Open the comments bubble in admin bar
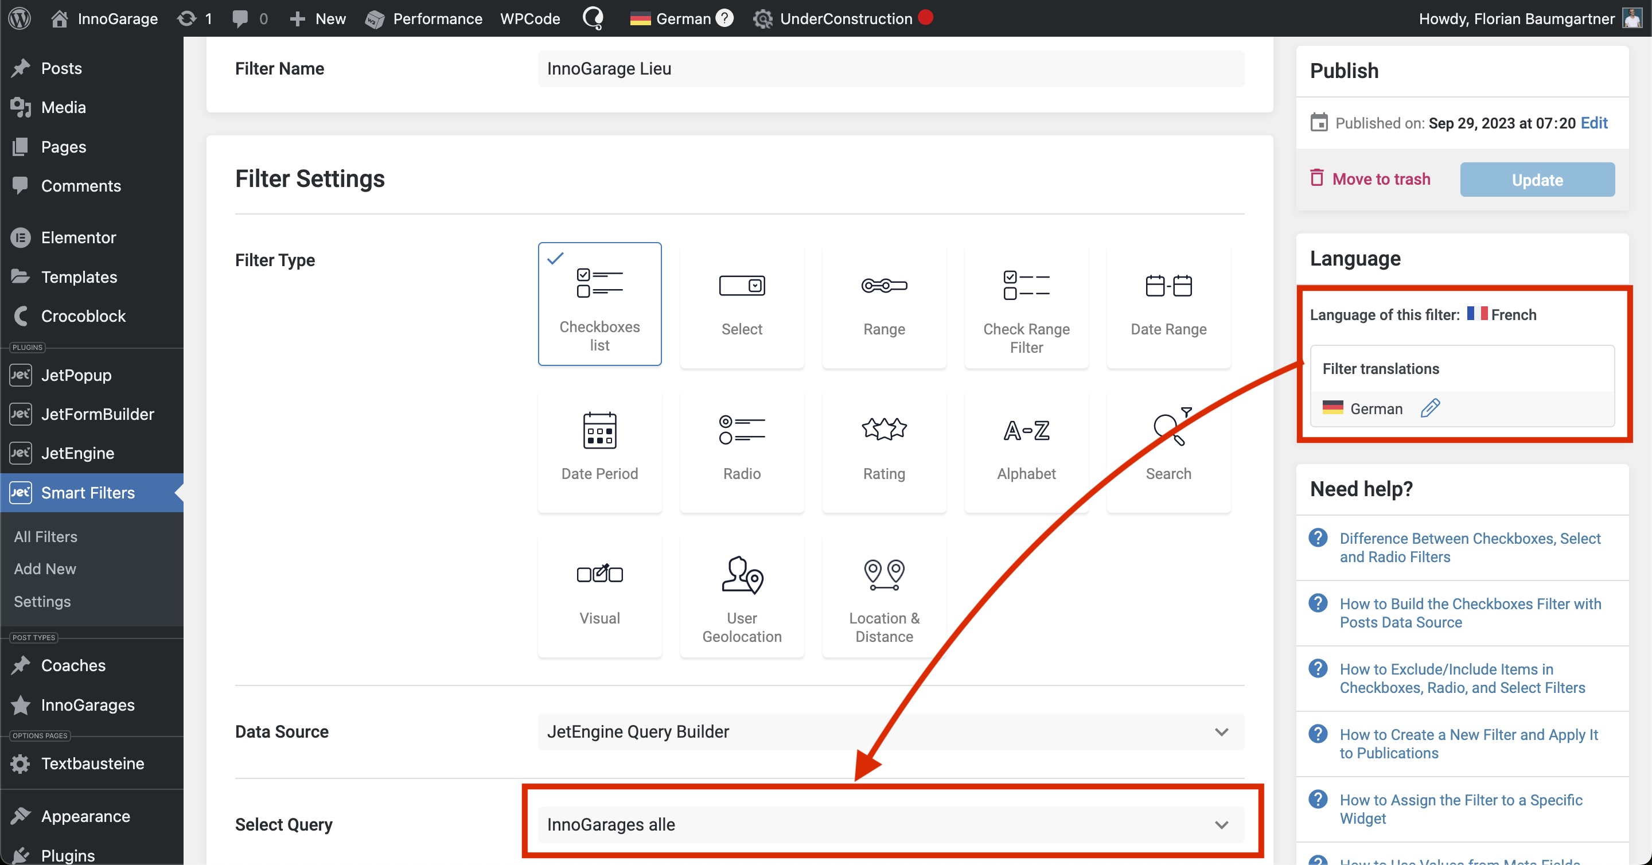Image resolution: width=1652 pixels, height=865 pixels. click(250, 18)
